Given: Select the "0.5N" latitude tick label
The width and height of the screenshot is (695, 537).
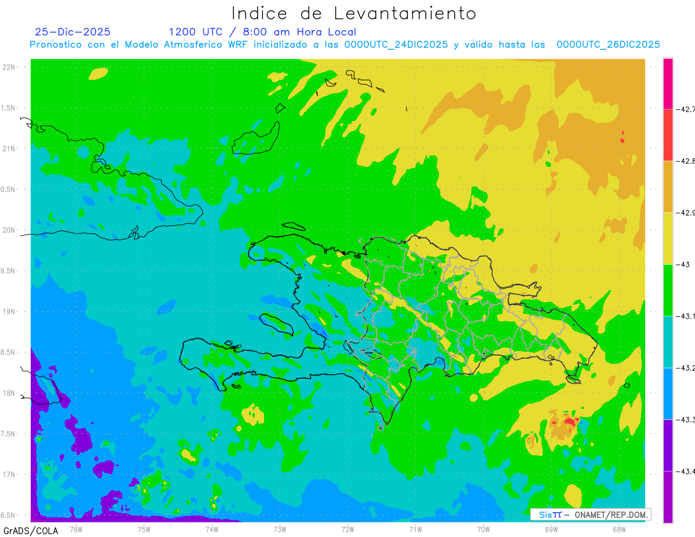Looking at the screenshot, I should [9, 189].
